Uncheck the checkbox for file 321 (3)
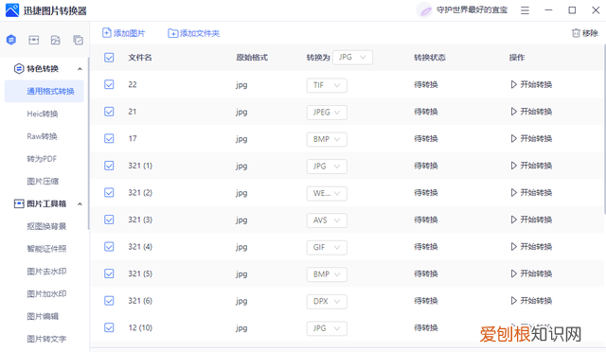The image size is (606, 352). coord(109,220)
